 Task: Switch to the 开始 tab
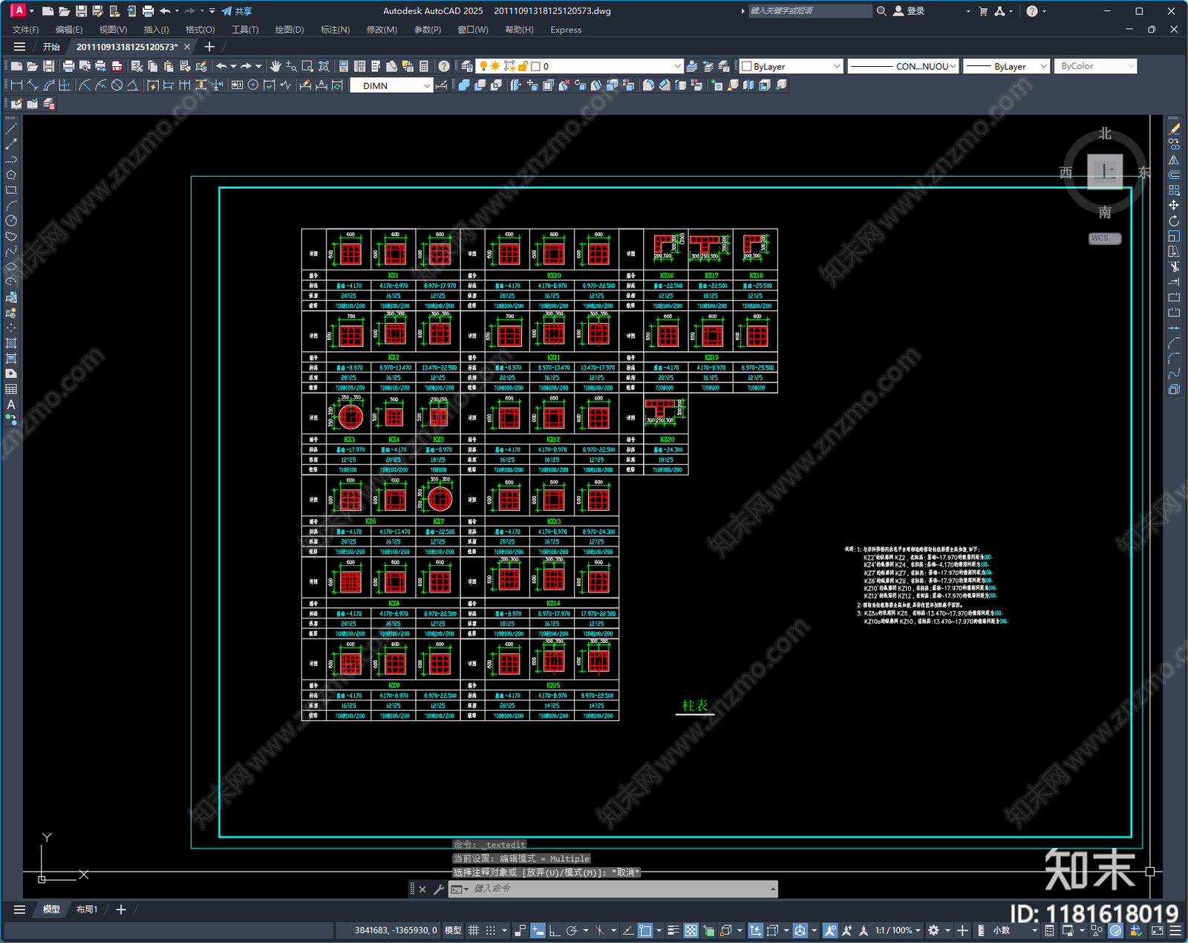pos(51,47)
